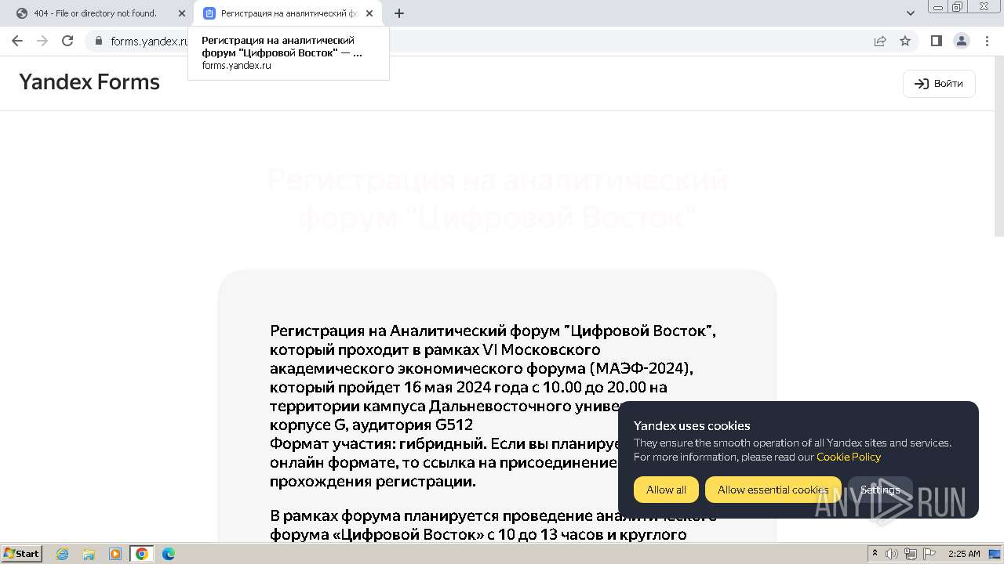Open File Explorer from taskbar
The image size is (1004, 564).
[x=89, y=554]
